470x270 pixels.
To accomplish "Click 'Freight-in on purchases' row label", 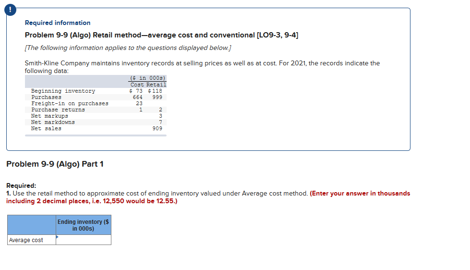I will pos(70,103).
